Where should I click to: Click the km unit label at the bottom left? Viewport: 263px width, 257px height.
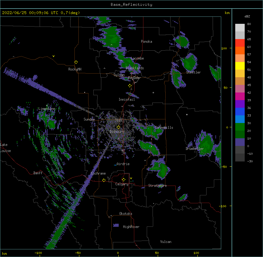[x=4, y=253]
